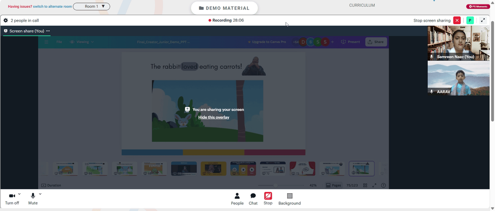Viewport: 495px width, 211px height.
Task: Select slide thumbnail 65
Action: (65, 169)
